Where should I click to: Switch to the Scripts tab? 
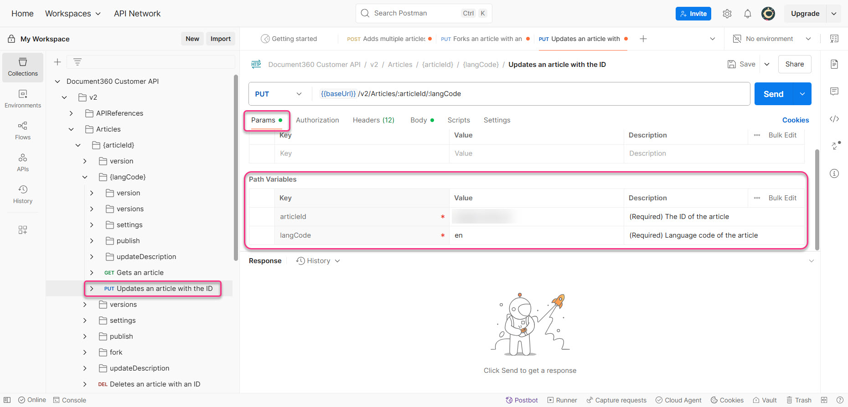[x=459, y=120]
